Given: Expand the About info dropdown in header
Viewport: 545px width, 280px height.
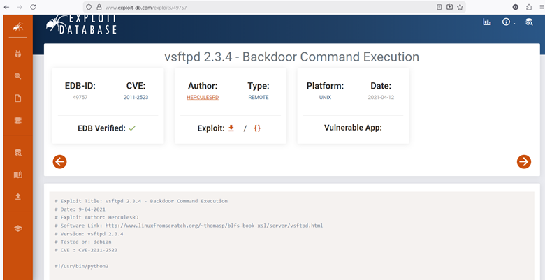Looking at the screenshot, I should (508, 22).
